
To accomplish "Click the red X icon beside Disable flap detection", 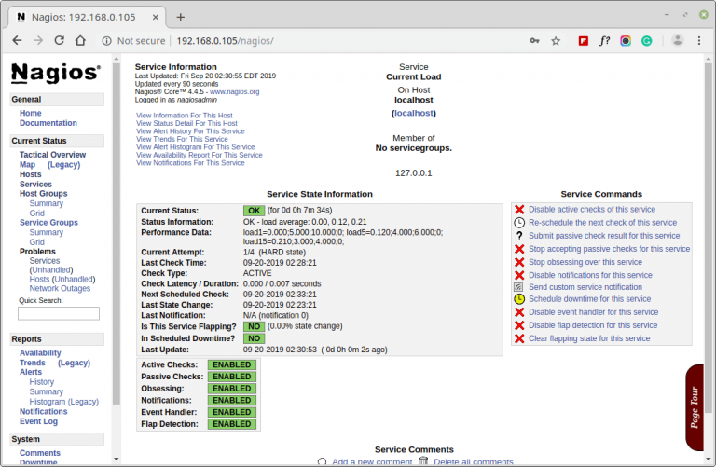I will (x=519, y=325).
